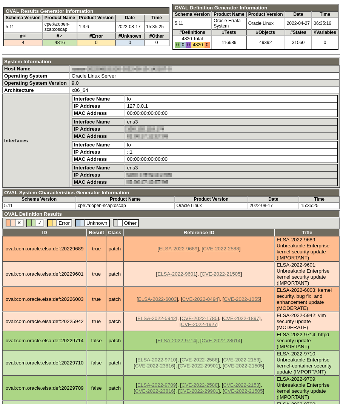Open the ELSA-2022-9689 reference link
Screen dimensions: 343x404
tap(178, 249)
